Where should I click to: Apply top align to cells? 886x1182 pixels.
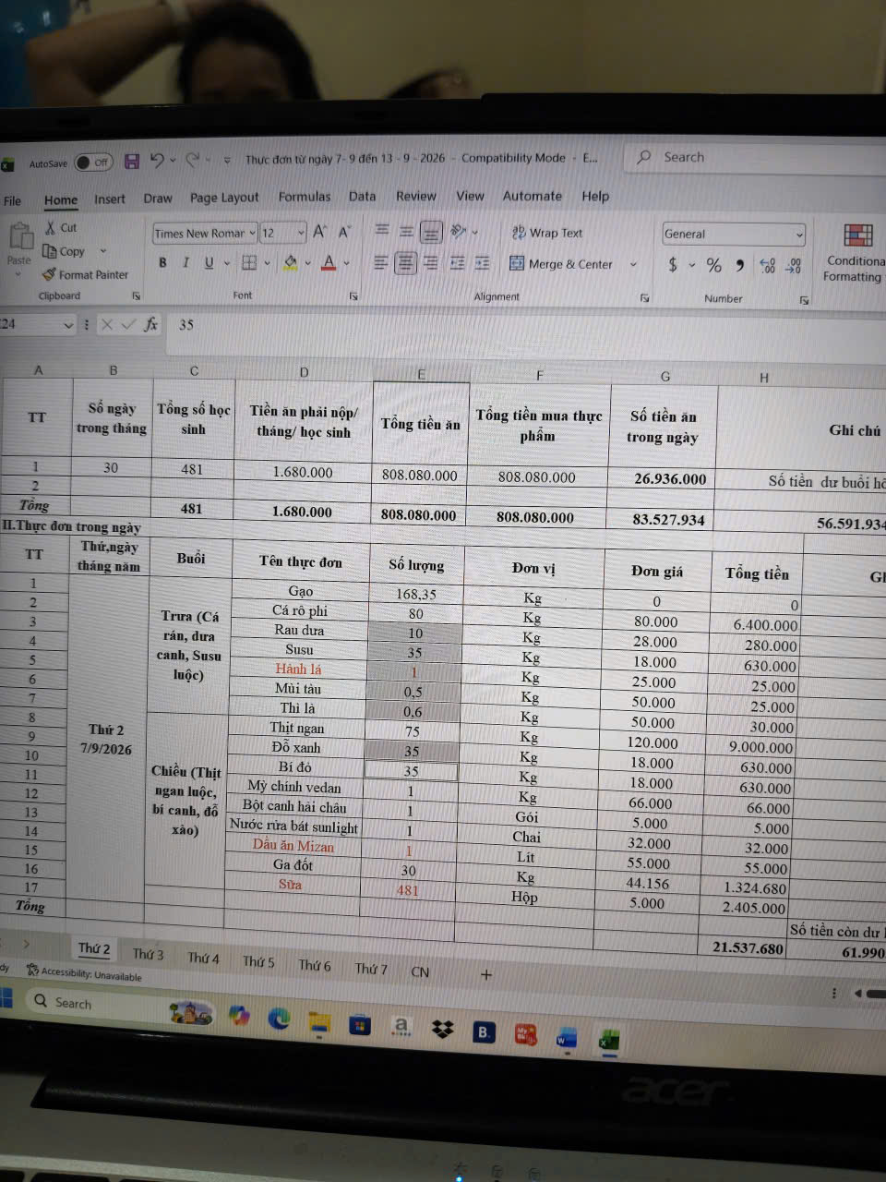381,231
